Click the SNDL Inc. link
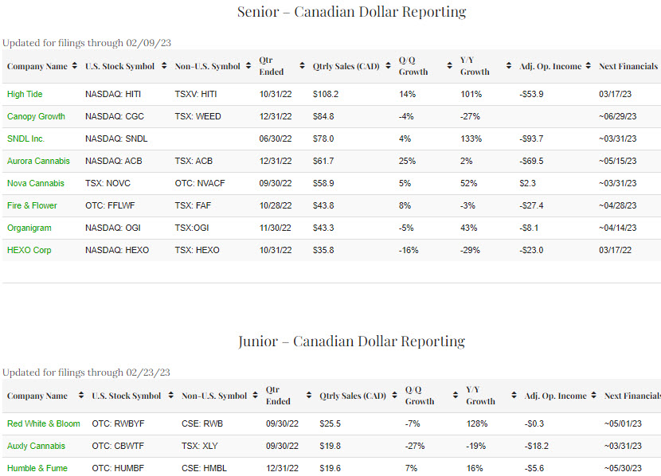661x476 pixels. coord(25,139)
